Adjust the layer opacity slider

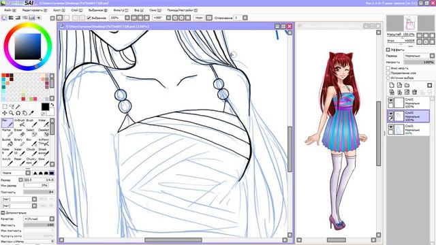tap(419, 62)
